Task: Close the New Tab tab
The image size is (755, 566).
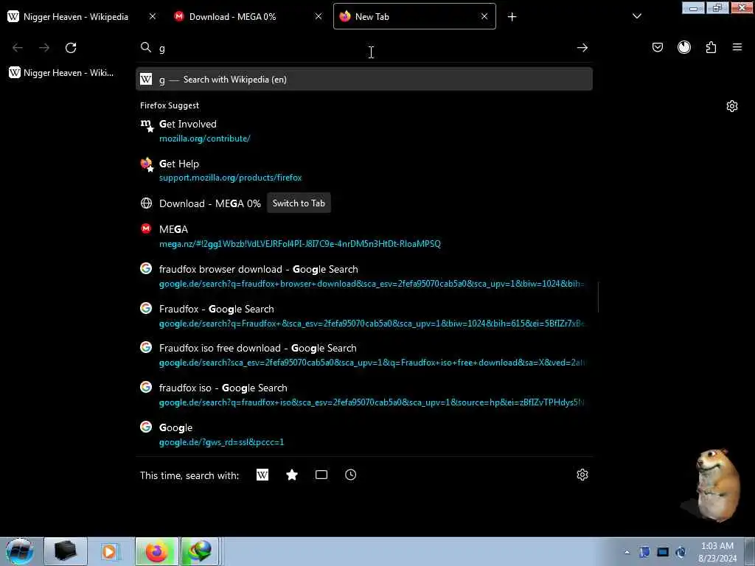Action: [x=484, y=16]
